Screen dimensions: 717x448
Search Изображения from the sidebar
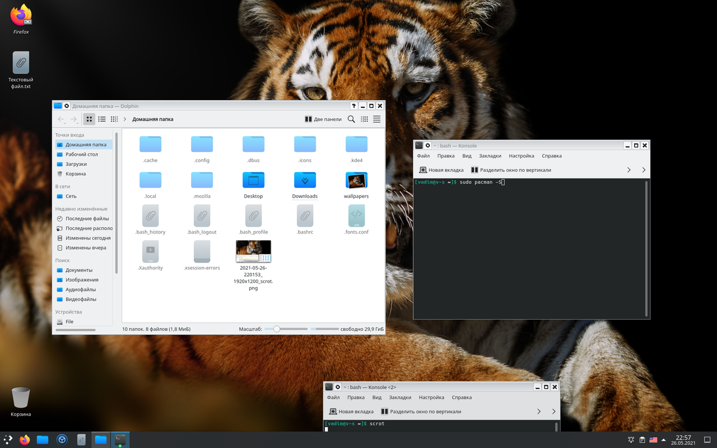83,280
